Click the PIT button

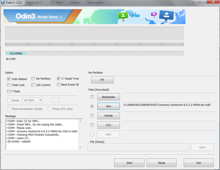[102, 80]
